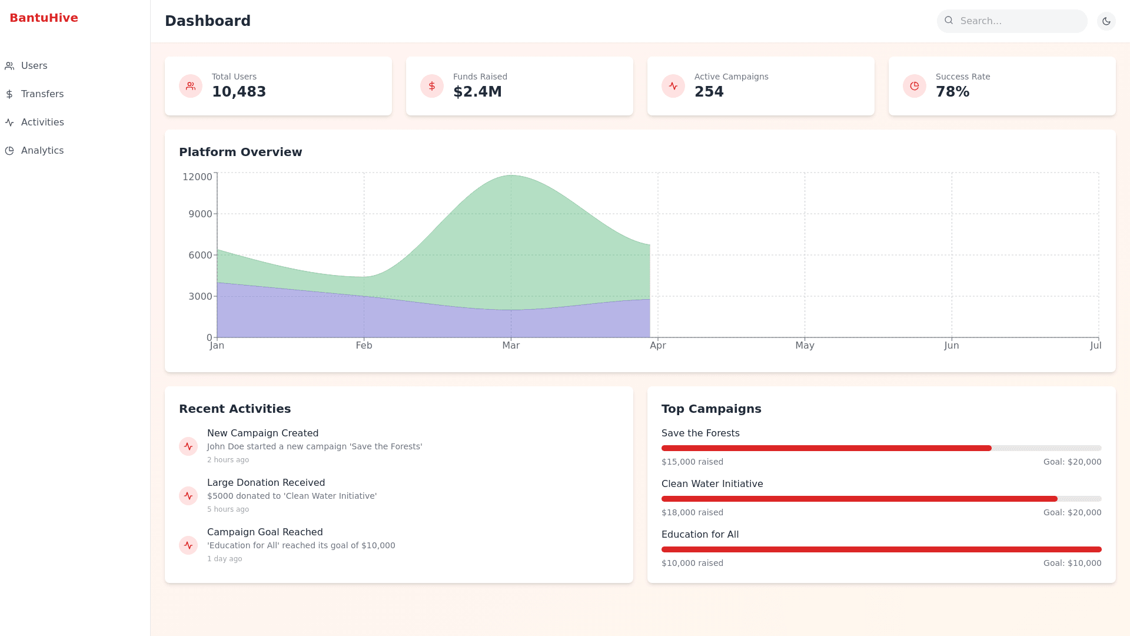Screen dimensions: 1130x636
Task: Click the Funds Raised dollar icon
Action: pyautogui.click(x=432, y=86)
